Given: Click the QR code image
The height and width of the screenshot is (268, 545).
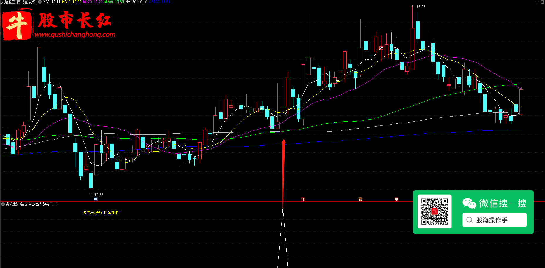Looking at the screenshot, I should [x=435, y=211].
